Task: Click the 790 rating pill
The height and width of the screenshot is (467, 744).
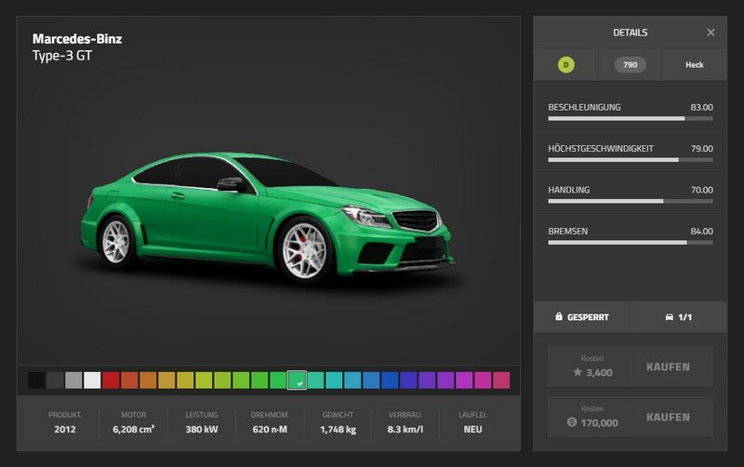Action: point(630,65)
